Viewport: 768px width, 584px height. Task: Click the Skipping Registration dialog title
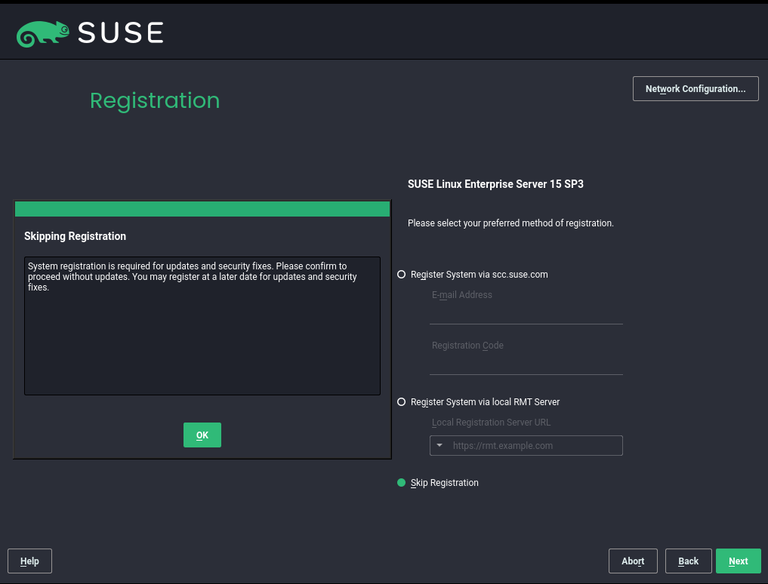[75, 236]
